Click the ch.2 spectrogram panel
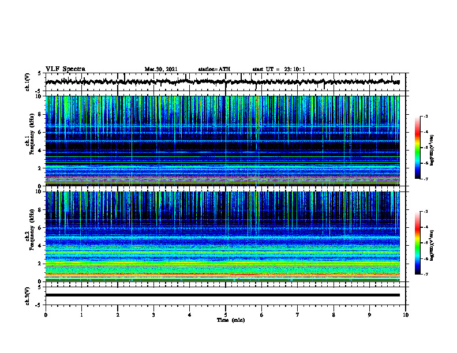Viewport: 457px width, 353px height. pyautogui.click(x=222, y=236)
